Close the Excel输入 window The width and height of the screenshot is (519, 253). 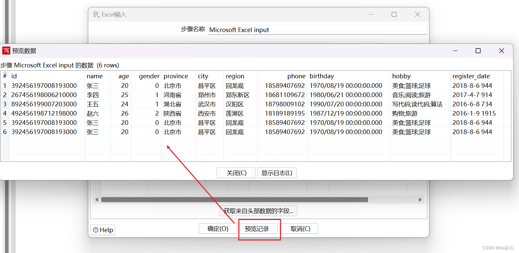(x=417, y=14)
